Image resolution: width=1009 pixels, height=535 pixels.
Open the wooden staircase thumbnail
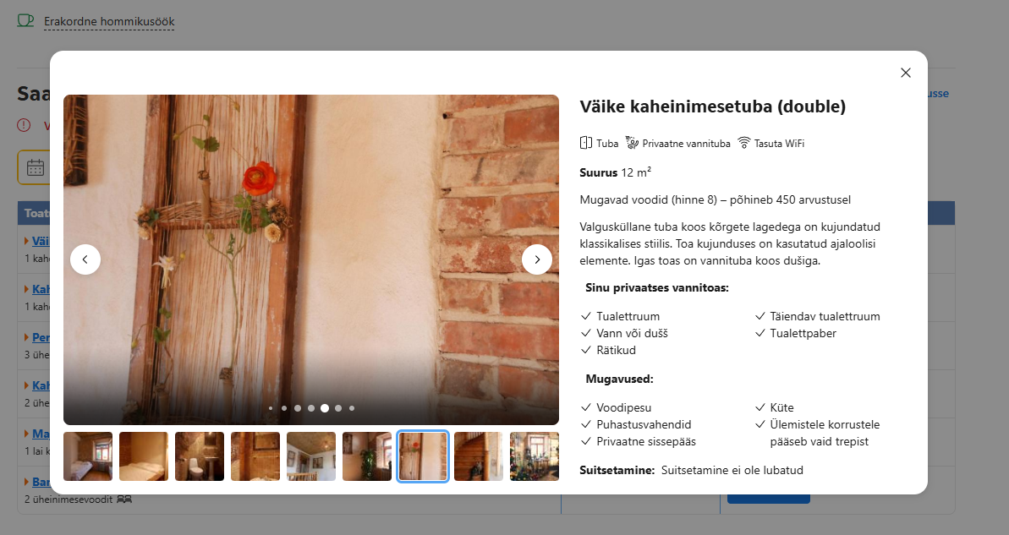[x=478, y=456]
